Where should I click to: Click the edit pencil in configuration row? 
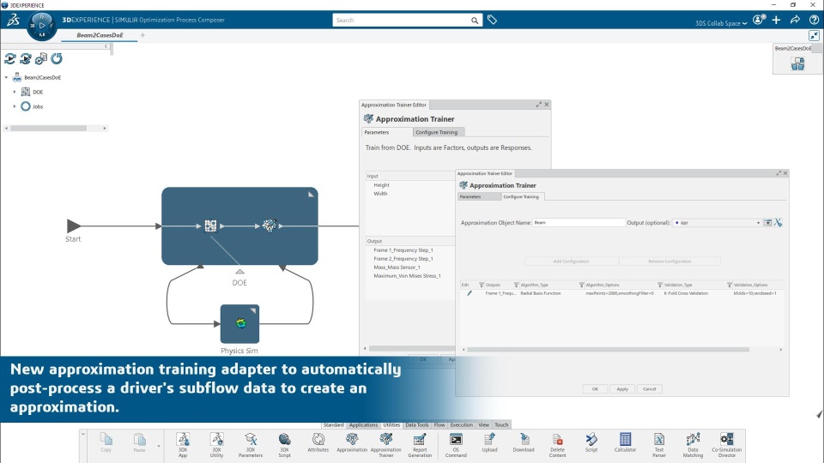point(470,293)
